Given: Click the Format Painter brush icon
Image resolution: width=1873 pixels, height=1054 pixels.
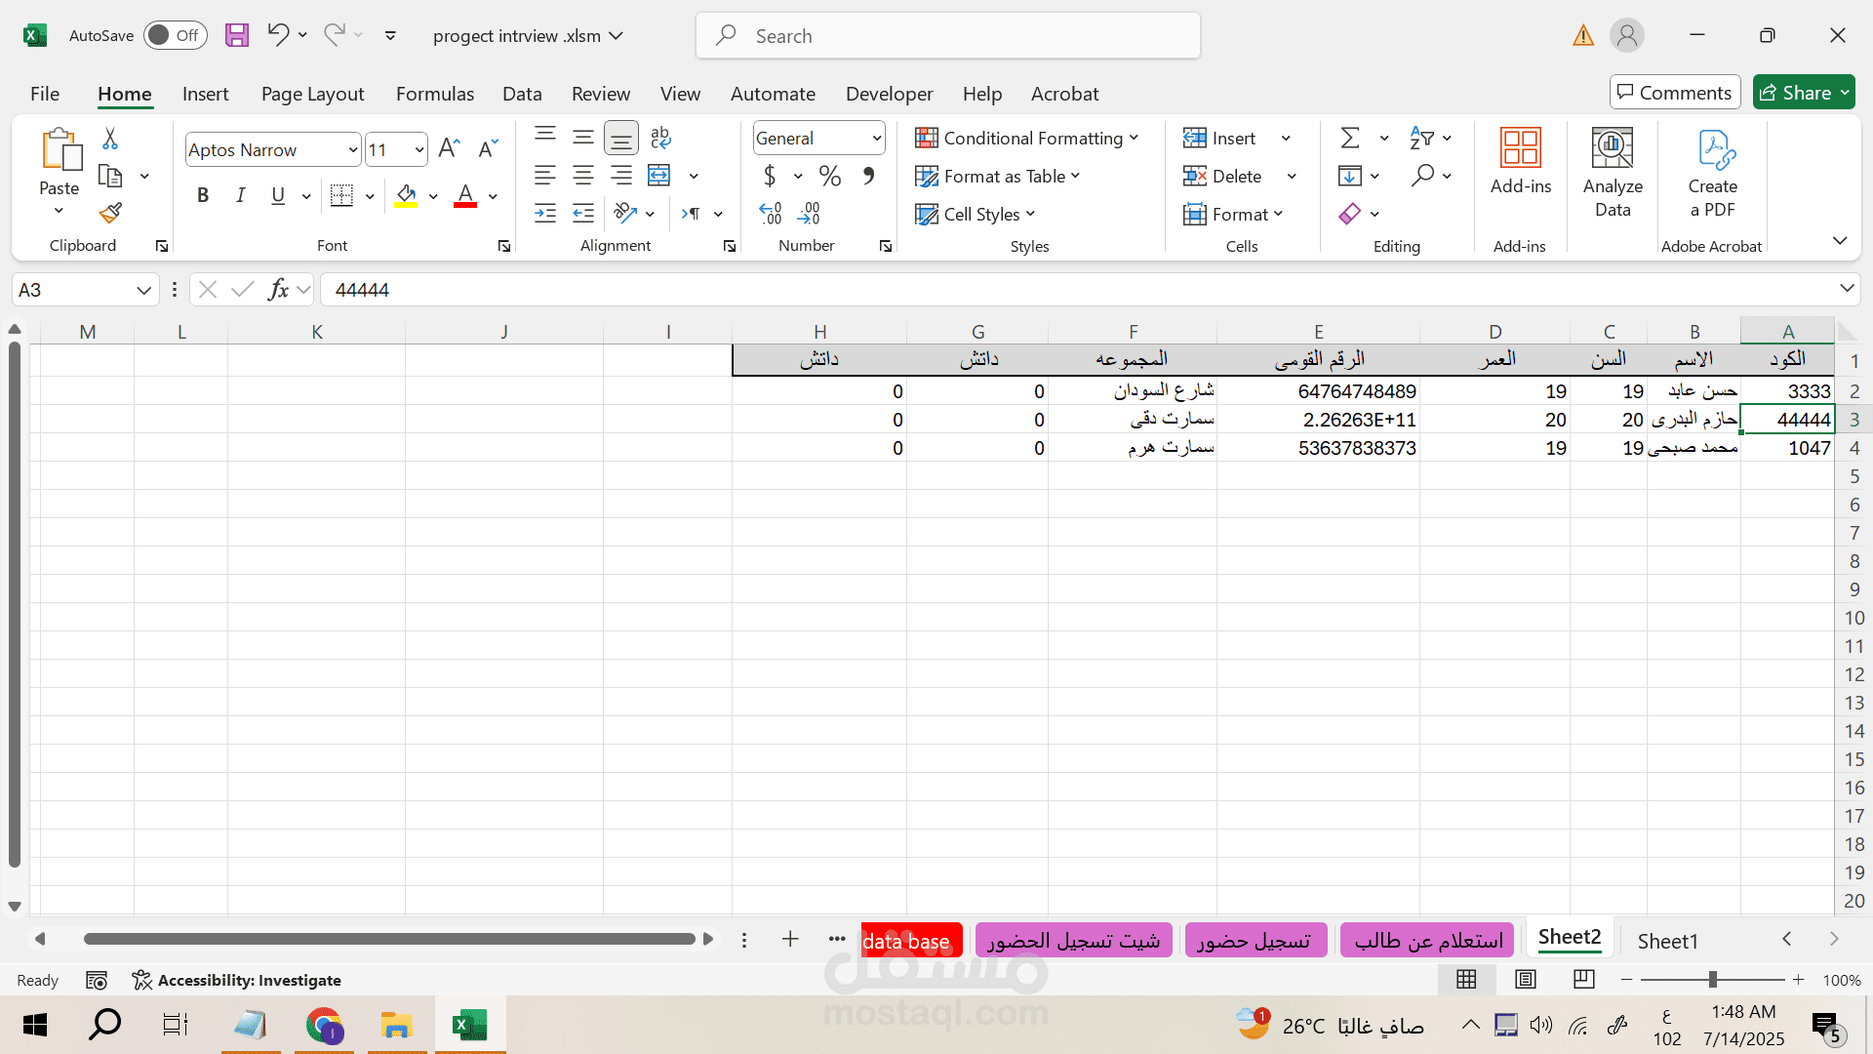Looking at the screenshot, I should pos(110,213).
